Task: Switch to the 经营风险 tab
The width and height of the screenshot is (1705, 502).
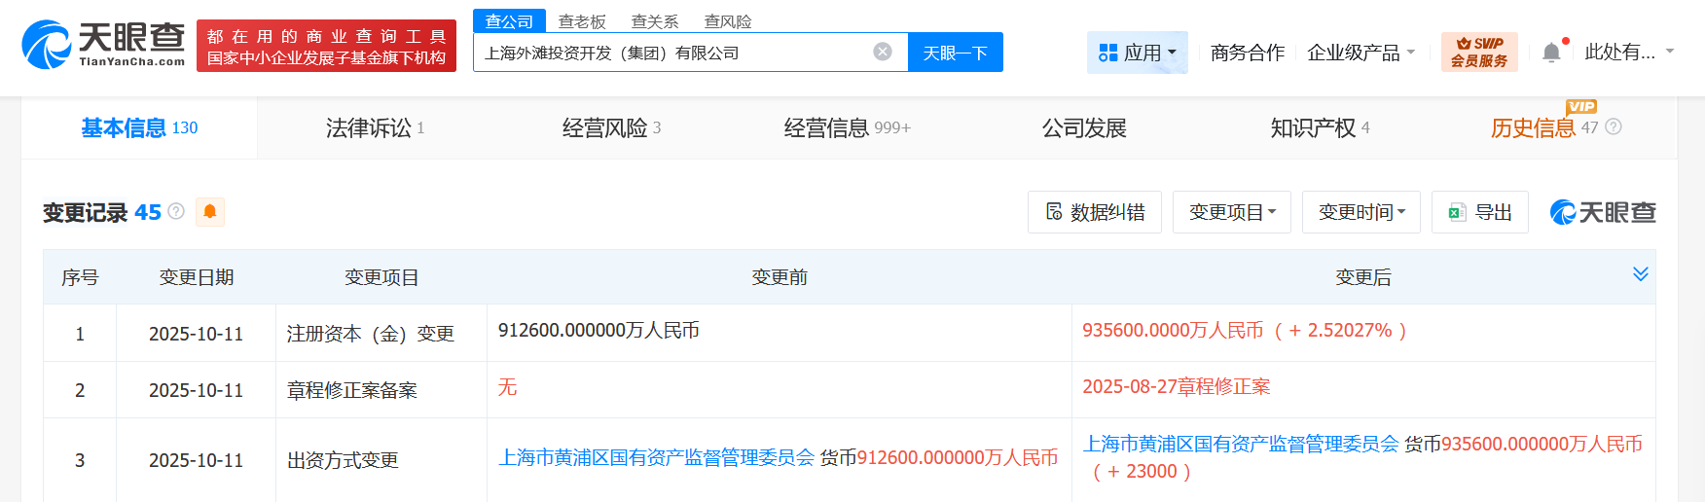Action: tap(611, 128)
